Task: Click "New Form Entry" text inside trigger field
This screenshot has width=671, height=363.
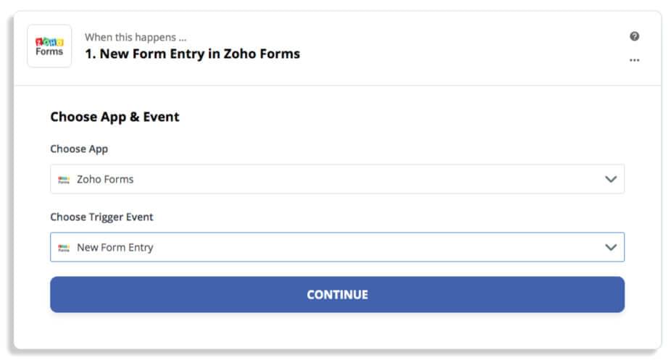Action: click(x=115, y=247)
